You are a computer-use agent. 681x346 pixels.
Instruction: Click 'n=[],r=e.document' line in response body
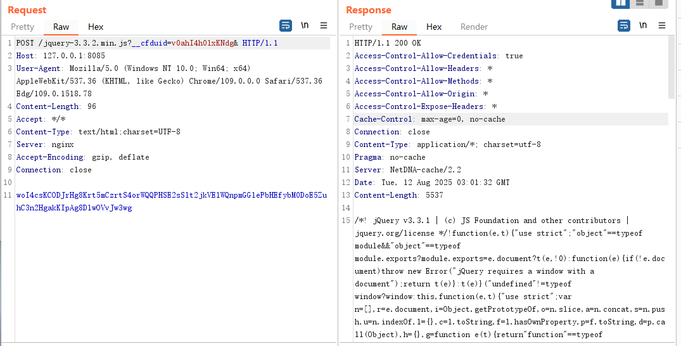click(x=510, y=309)
